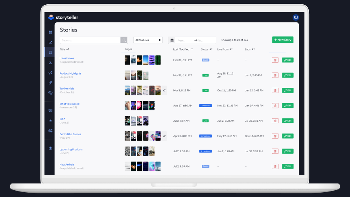This screenshot has height=197, width=350.
Task: Open the Latest News story link
Action: coord(67,58)
